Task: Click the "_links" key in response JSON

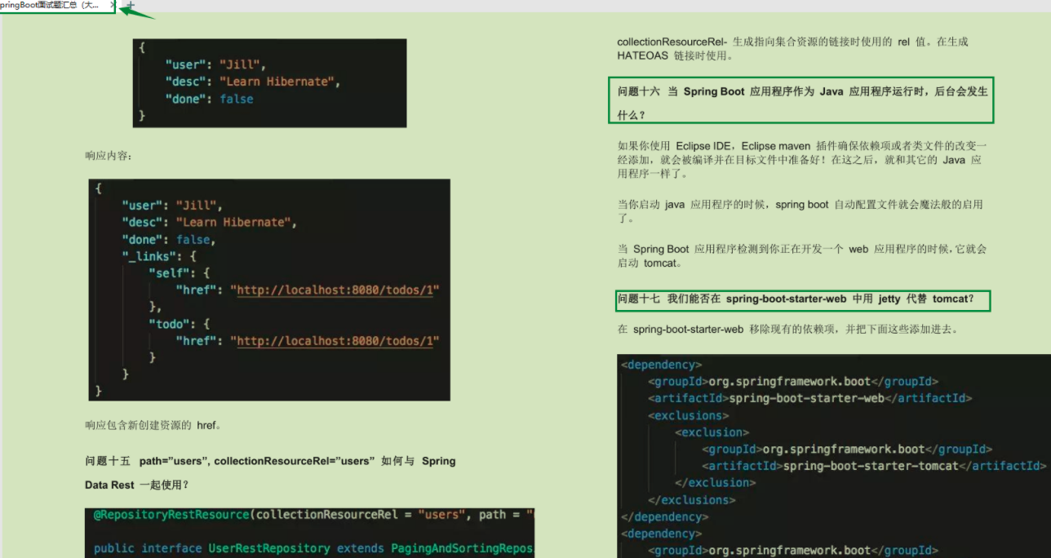Action: 150,256
